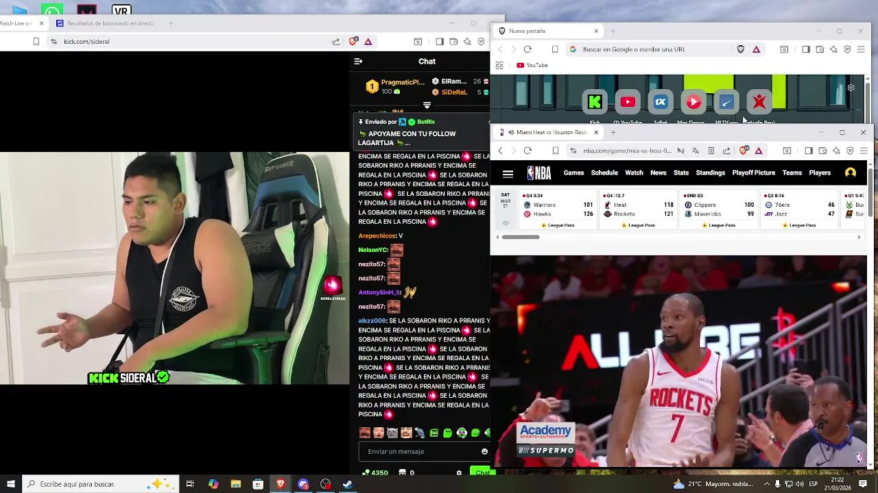Open Brave Wallet icon in NBA window
878x493 pixels.
click(x=822, y=151)
